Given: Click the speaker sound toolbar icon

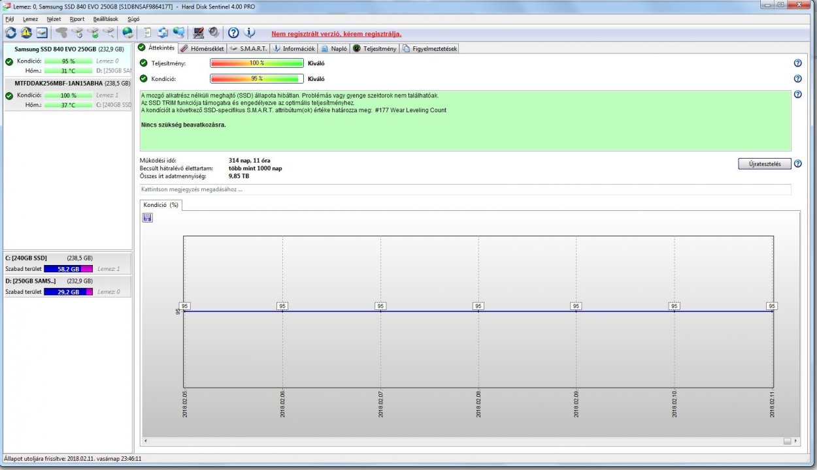Looking at the screenshot, I should point(213,33).
